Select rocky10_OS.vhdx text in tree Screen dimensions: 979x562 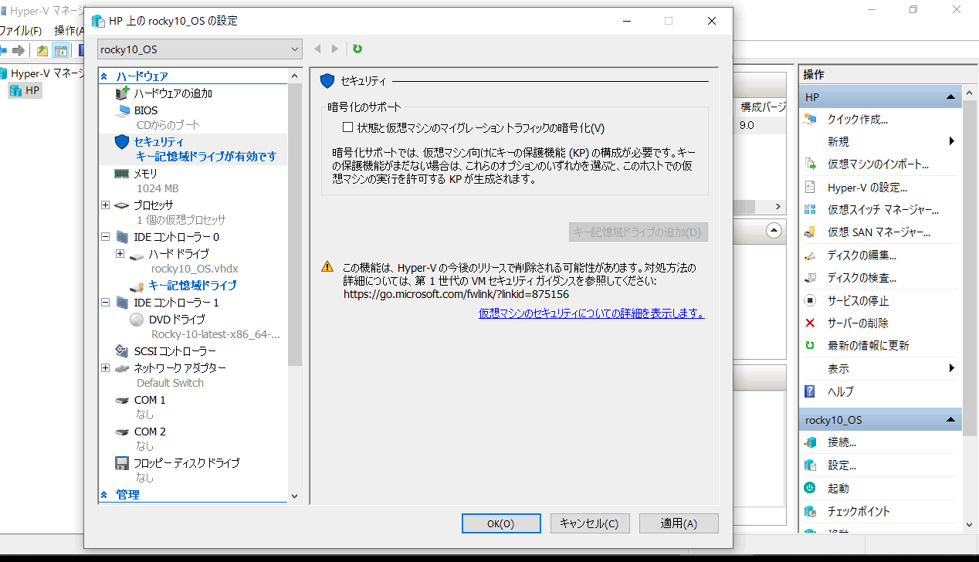[195, 269]
